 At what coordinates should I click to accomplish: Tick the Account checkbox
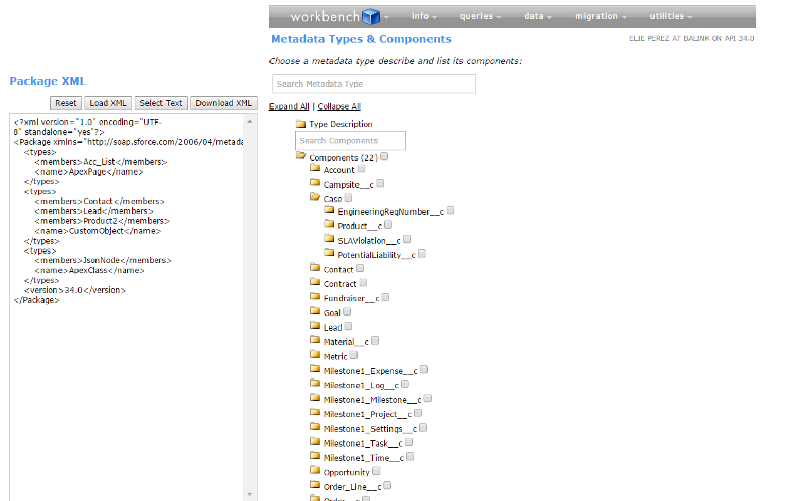(362, 168)
